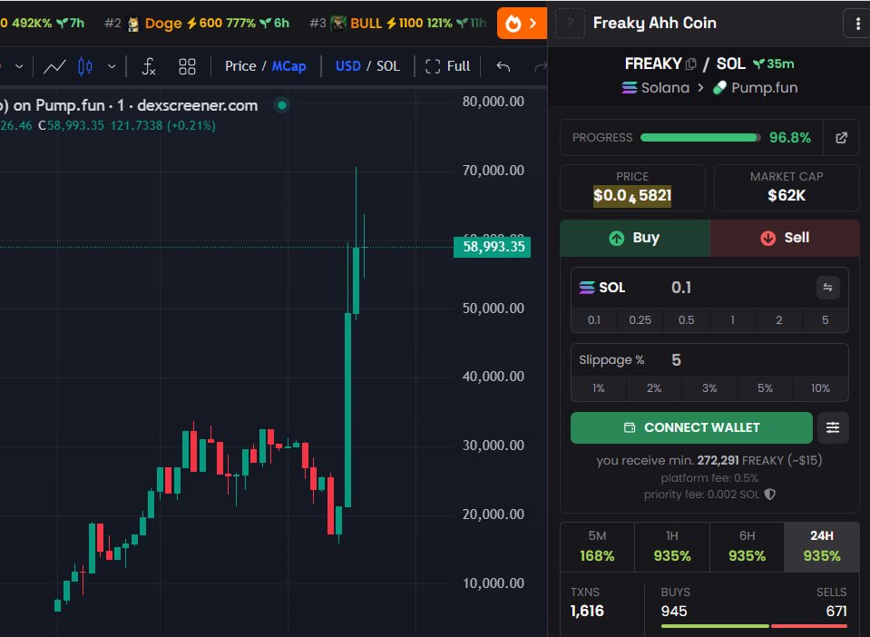Screen dimensions: 870x637
Task: Click the Freaky Ahh Coin title
Action: (655, 24)
